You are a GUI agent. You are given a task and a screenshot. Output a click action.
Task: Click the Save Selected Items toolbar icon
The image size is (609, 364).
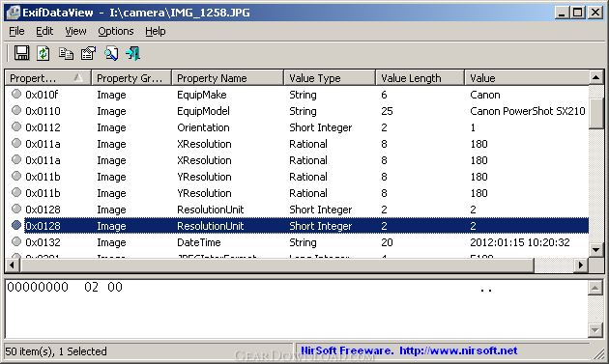21,53
